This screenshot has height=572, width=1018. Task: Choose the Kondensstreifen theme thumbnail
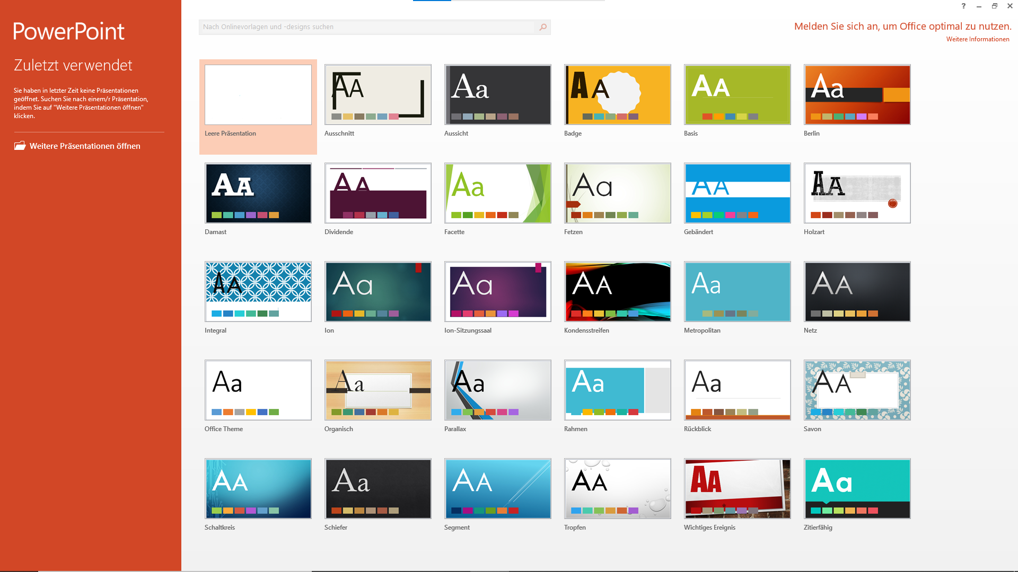coord(618,292)
